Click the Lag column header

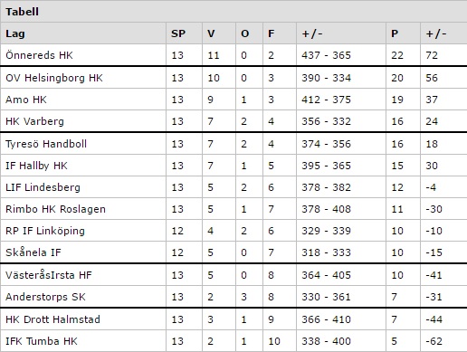(x=15, y=33)
